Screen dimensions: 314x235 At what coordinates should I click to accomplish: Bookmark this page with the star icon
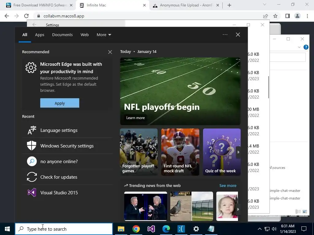click(275, 16)
